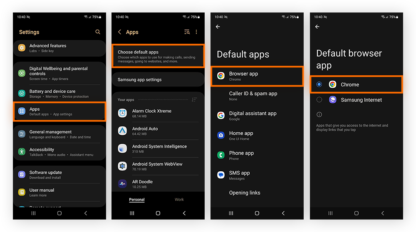Screen dimensions: 416x232
Task: Tap the info circle icon on browser screen
Action: point(319,114)
